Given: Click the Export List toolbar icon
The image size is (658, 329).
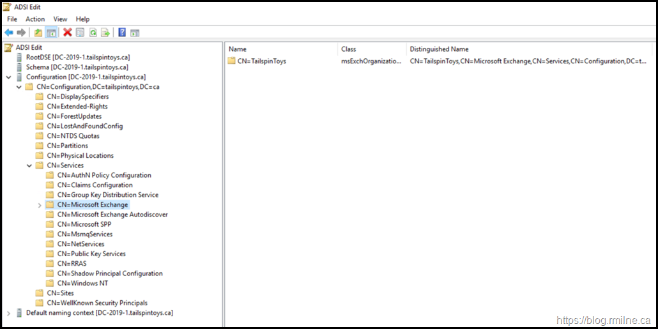Looking at the screenshot, I should point(105,33).
